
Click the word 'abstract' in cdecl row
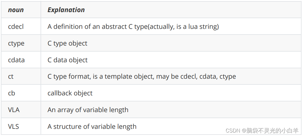[x=114, y=27]
